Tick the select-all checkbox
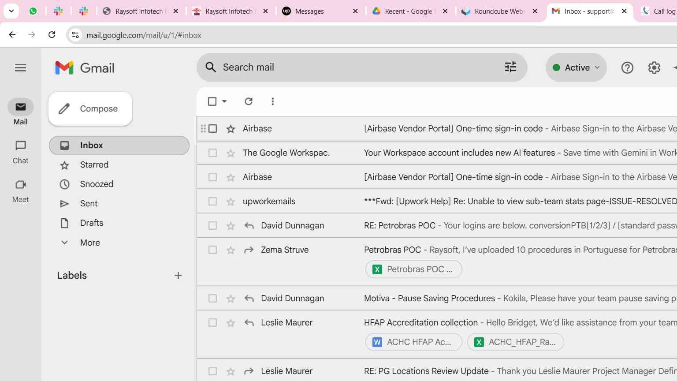The height and width of the screenshot is (381, 677). [212, 101]
